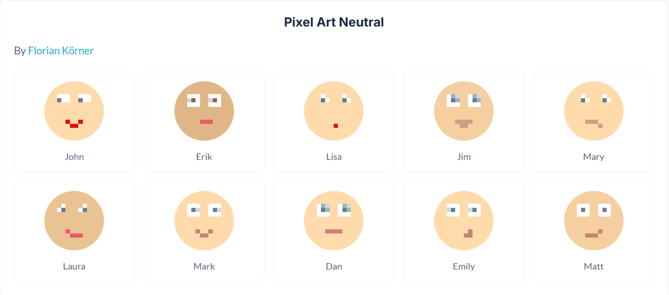
Task: Select Dan's avatar face
Action: [334, 221]
